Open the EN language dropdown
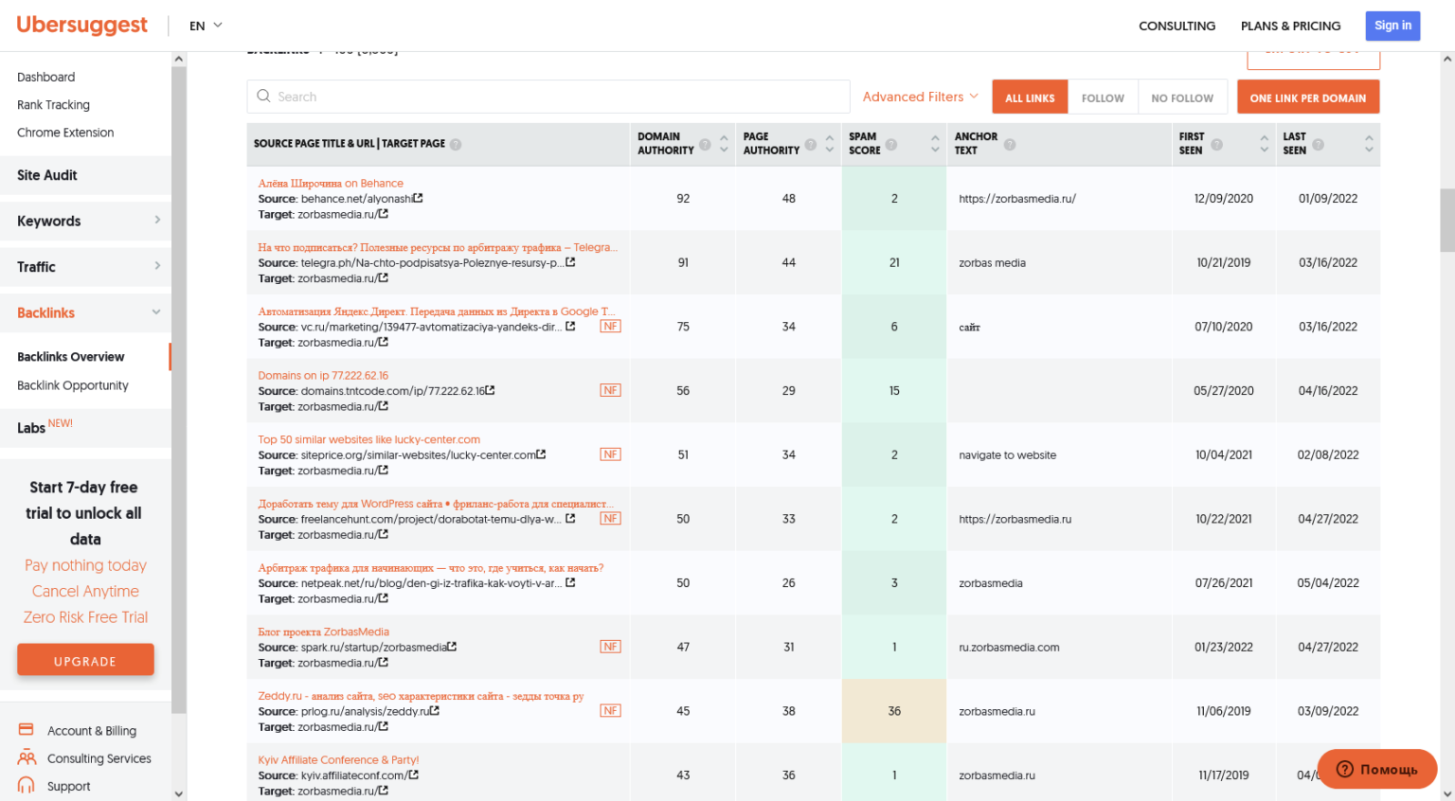Screen dimensions: 1455x801 (206, 26)
